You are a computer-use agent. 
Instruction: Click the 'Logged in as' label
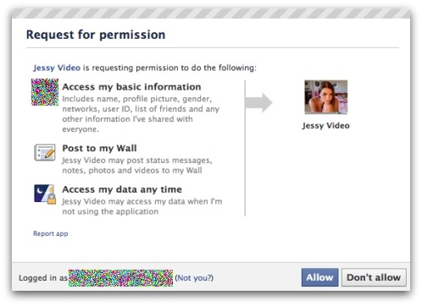[43, 278]
